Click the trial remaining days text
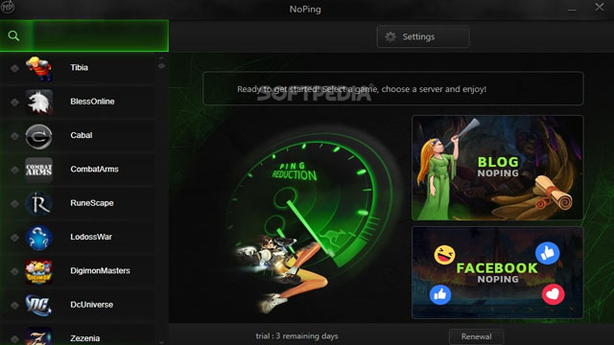This screenshot has width=614, height=345. (296, 336)
